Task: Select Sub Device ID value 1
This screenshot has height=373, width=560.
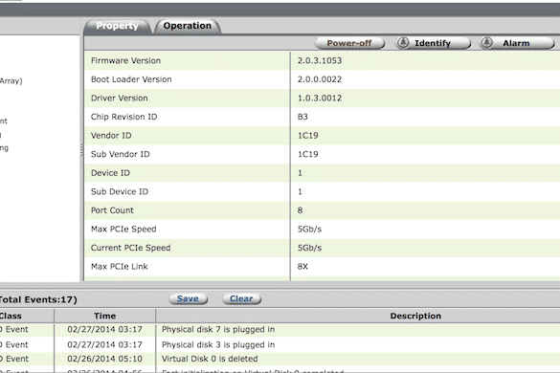Action: [x=300, y=191]
